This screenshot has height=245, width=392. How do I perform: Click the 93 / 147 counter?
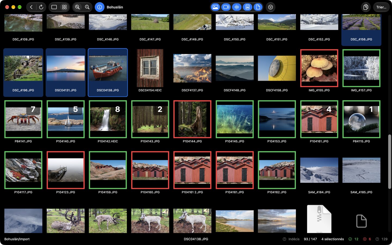tap(310, 239)
